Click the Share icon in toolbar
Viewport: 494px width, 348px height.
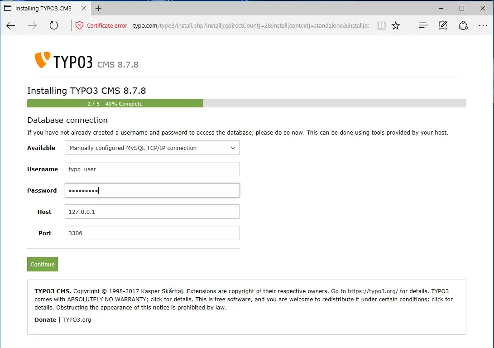[x=463, y=25]
